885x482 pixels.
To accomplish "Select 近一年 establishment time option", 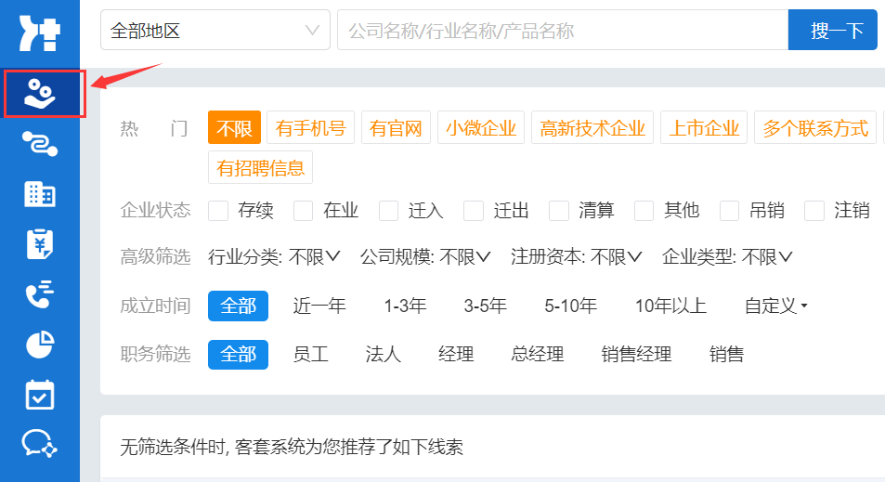I will tap(319, 306).
